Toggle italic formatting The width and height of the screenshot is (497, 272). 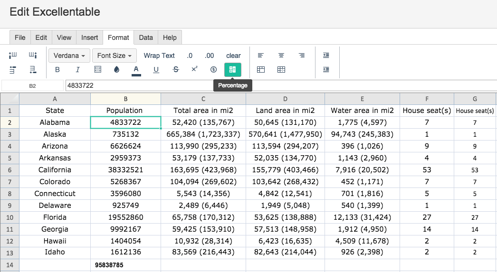77,70
